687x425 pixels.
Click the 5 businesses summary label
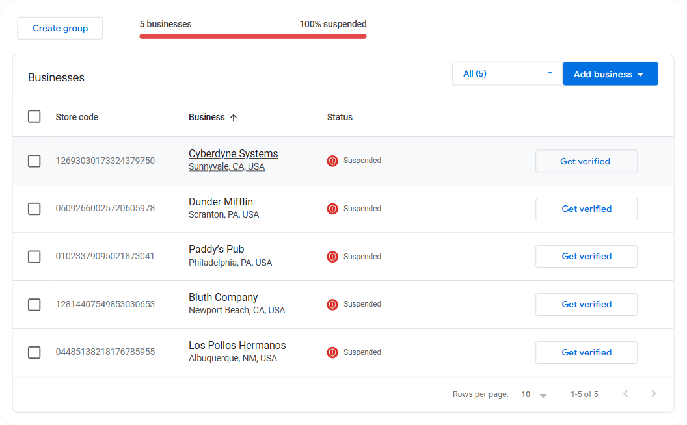point(166,24)
